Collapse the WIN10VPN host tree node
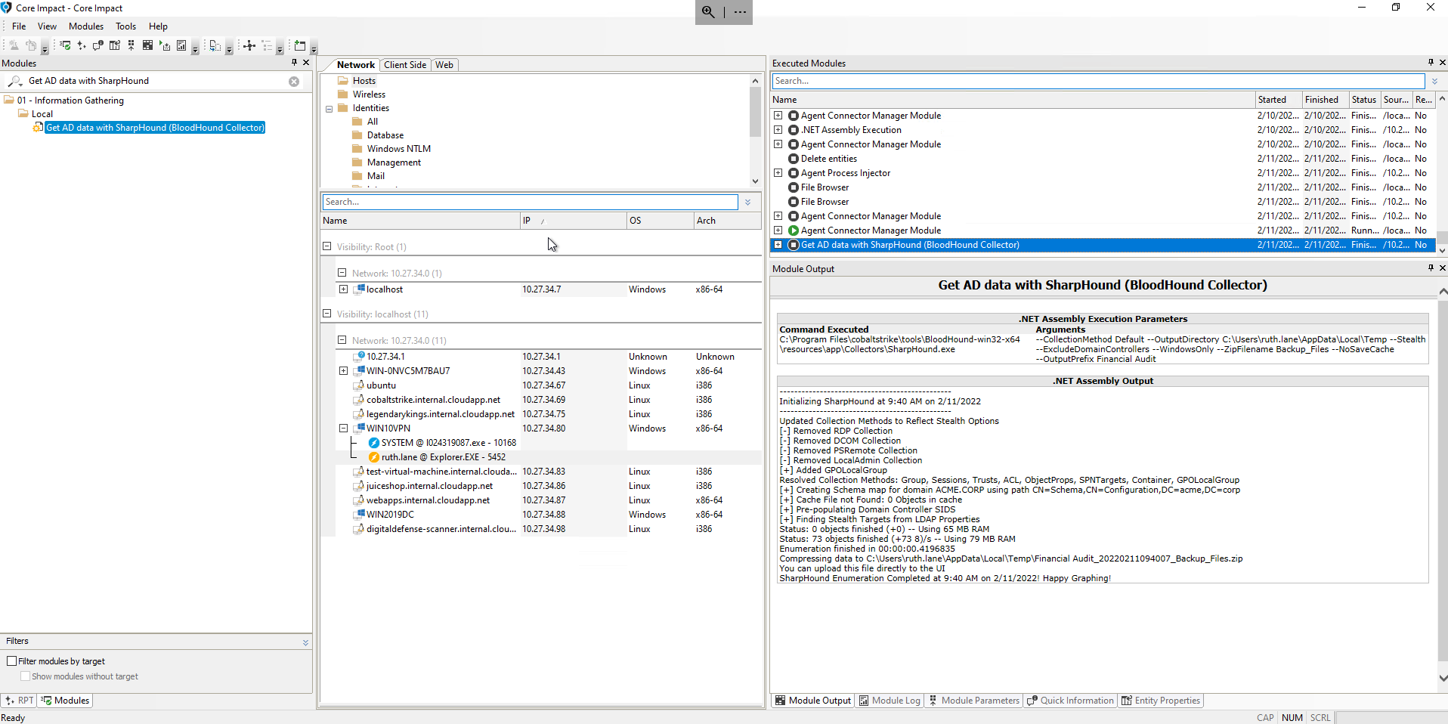The width and height of the screenshot is (1448, 724). 343,429
